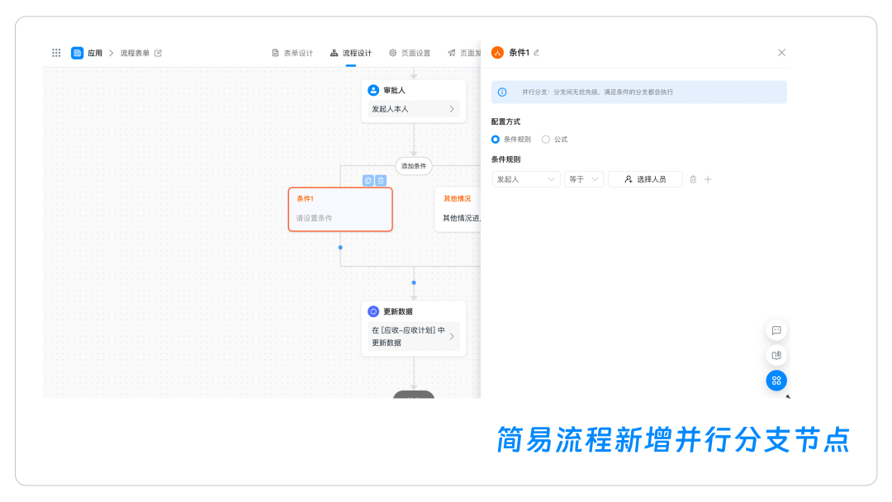Click the 选择人员 button
892x502 pixels.
pos(645,179)
